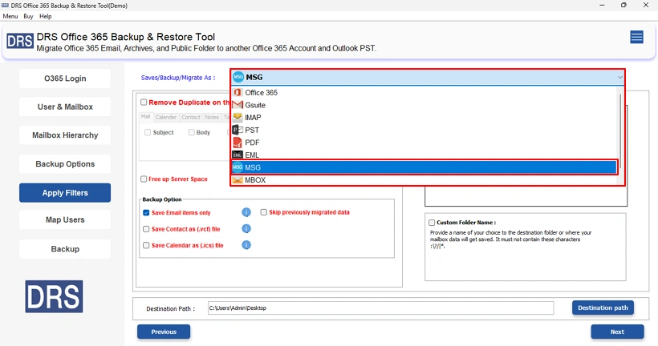Uncheck Save Email items only
The height and width of the screenshot is (346, 658).
146,213
